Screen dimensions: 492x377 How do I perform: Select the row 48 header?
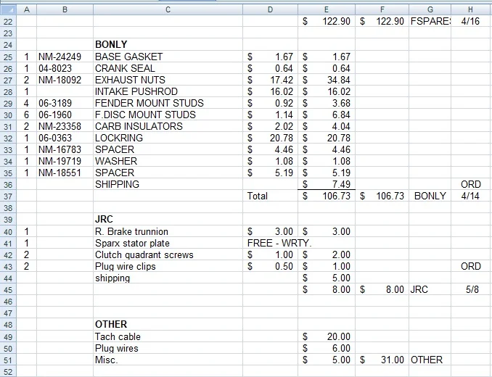pyautogui.click(x=9, y=324)
